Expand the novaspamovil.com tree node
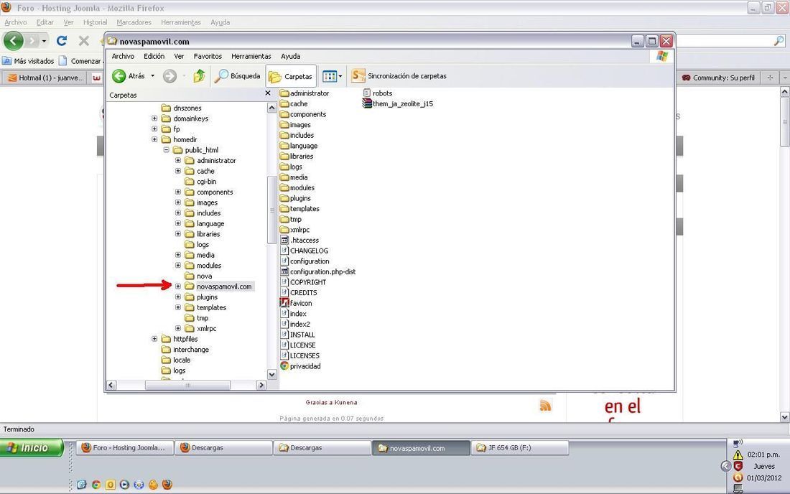The height and width of the screenshot is (494, 790). click(178, 286)
